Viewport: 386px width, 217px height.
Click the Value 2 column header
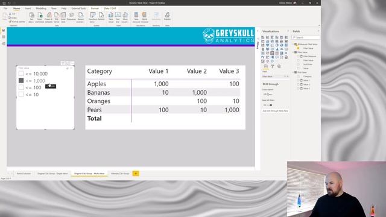[197, 71]
